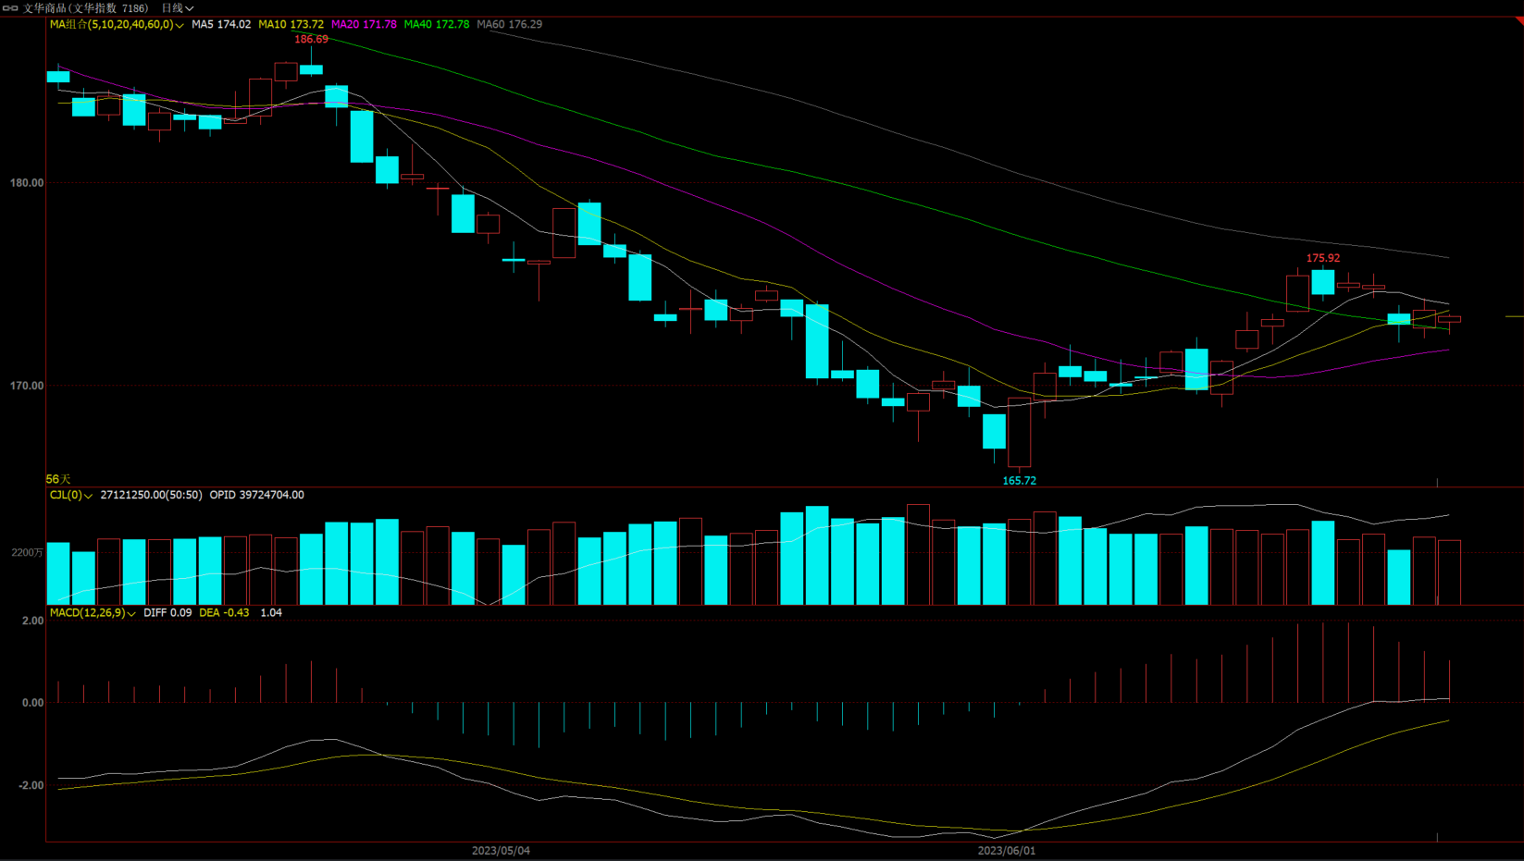
Task: Click the -2.00 MACD axis label
Action: (x=30, y=785)
